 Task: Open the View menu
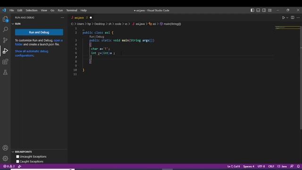tap(44, 10)
